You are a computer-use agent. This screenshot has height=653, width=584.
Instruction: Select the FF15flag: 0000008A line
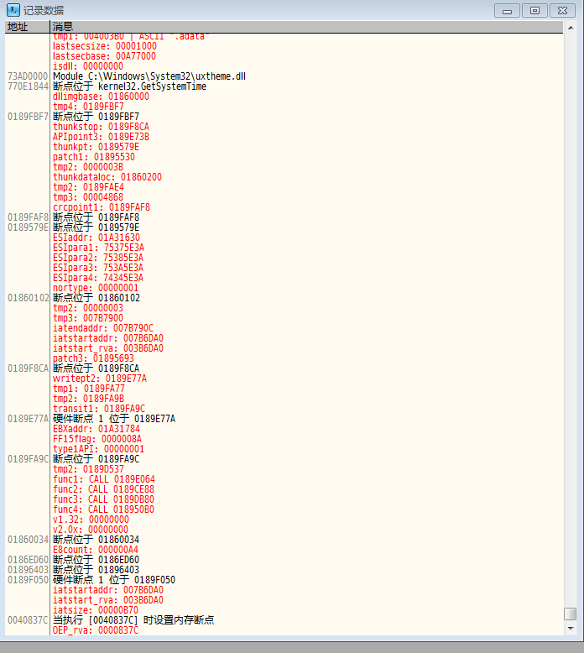click(97, 438)
